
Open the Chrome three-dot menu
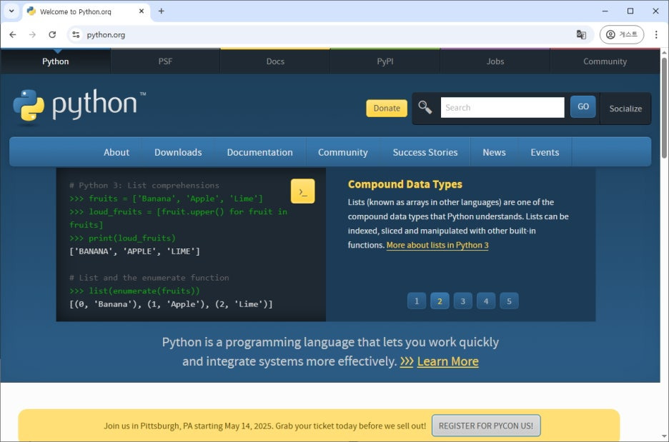656,34
